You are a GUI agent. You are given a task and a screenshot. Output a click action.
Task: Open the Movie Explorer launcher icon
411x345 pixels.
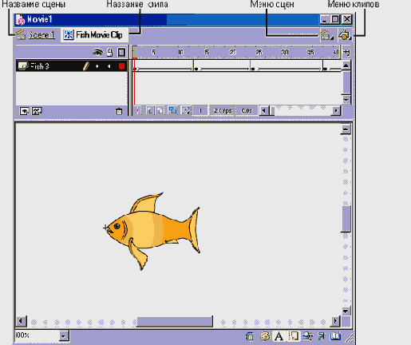pyautogui.click(x=307, y=336)
